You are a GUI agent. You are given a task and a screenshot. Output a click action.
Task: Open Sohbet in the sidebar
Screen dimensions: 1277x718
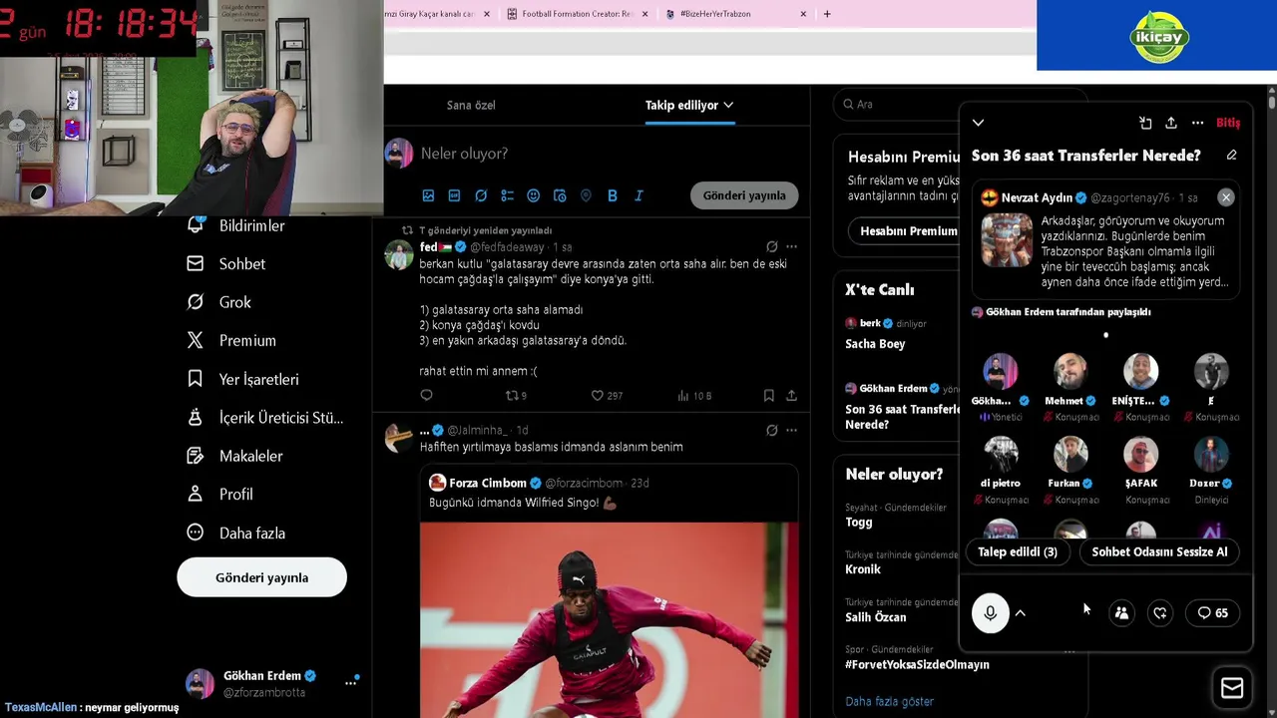point(226,263)
